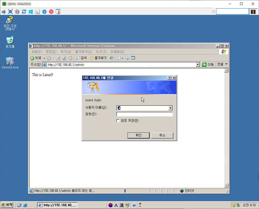Image resolution: width=259 pixels, height=209 pixels.
Task: Click the Korean IME flag icon in language bar
Action: (111, 205)
